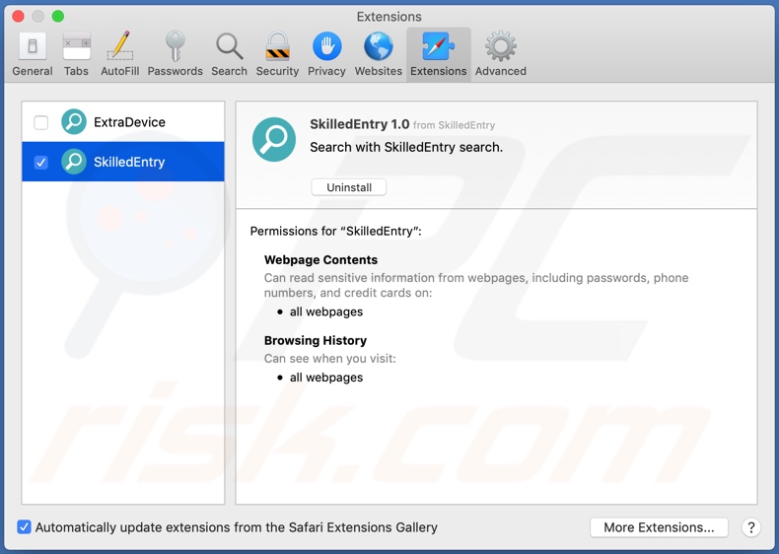Image resolution: width=779 pixels, height=554 pixels.
Task: Select ExtraDevice in the extensions list
Action: (129, 122)
